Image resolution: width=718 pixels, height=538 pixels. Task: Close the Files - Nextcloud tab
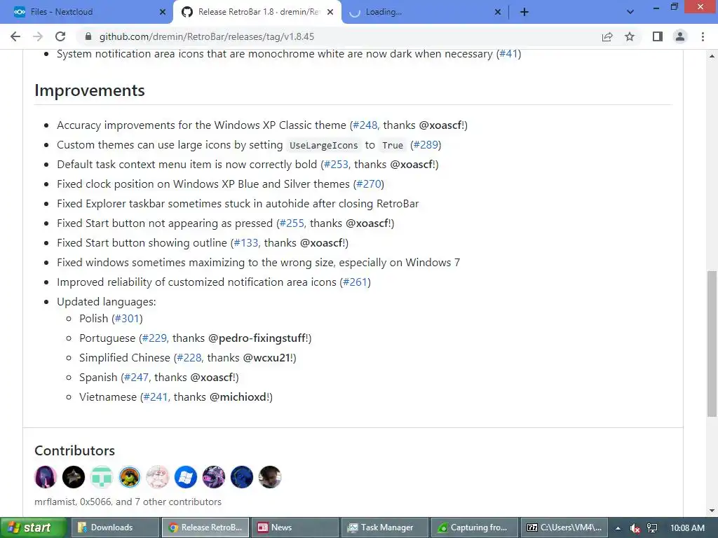[x=163, y=13]
